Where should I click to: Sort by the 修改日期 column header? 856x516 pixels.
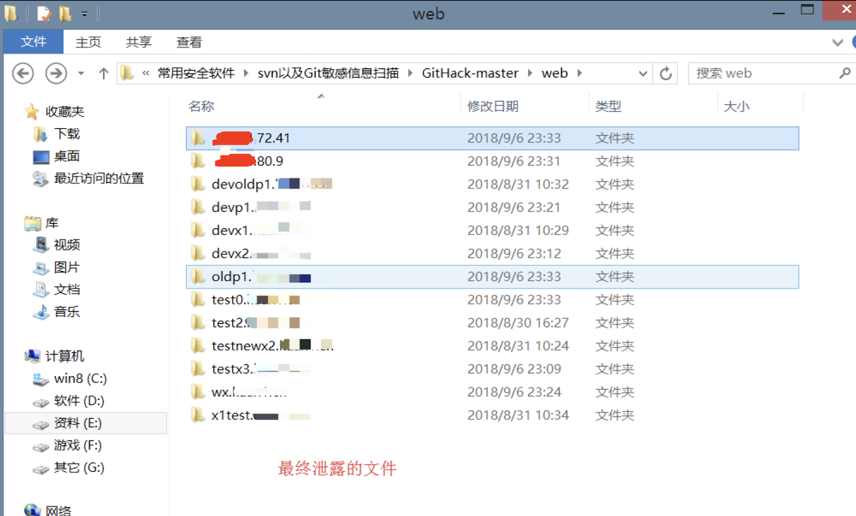coord(493,106)
